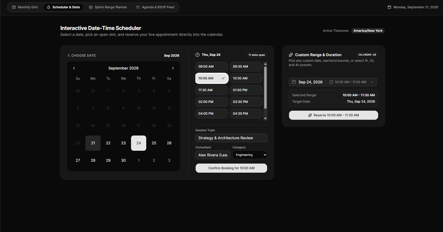443x232 pixels.
Task: Click the sparkle icon beside Custom Range & Duration
Action: [x=291, y=55]
